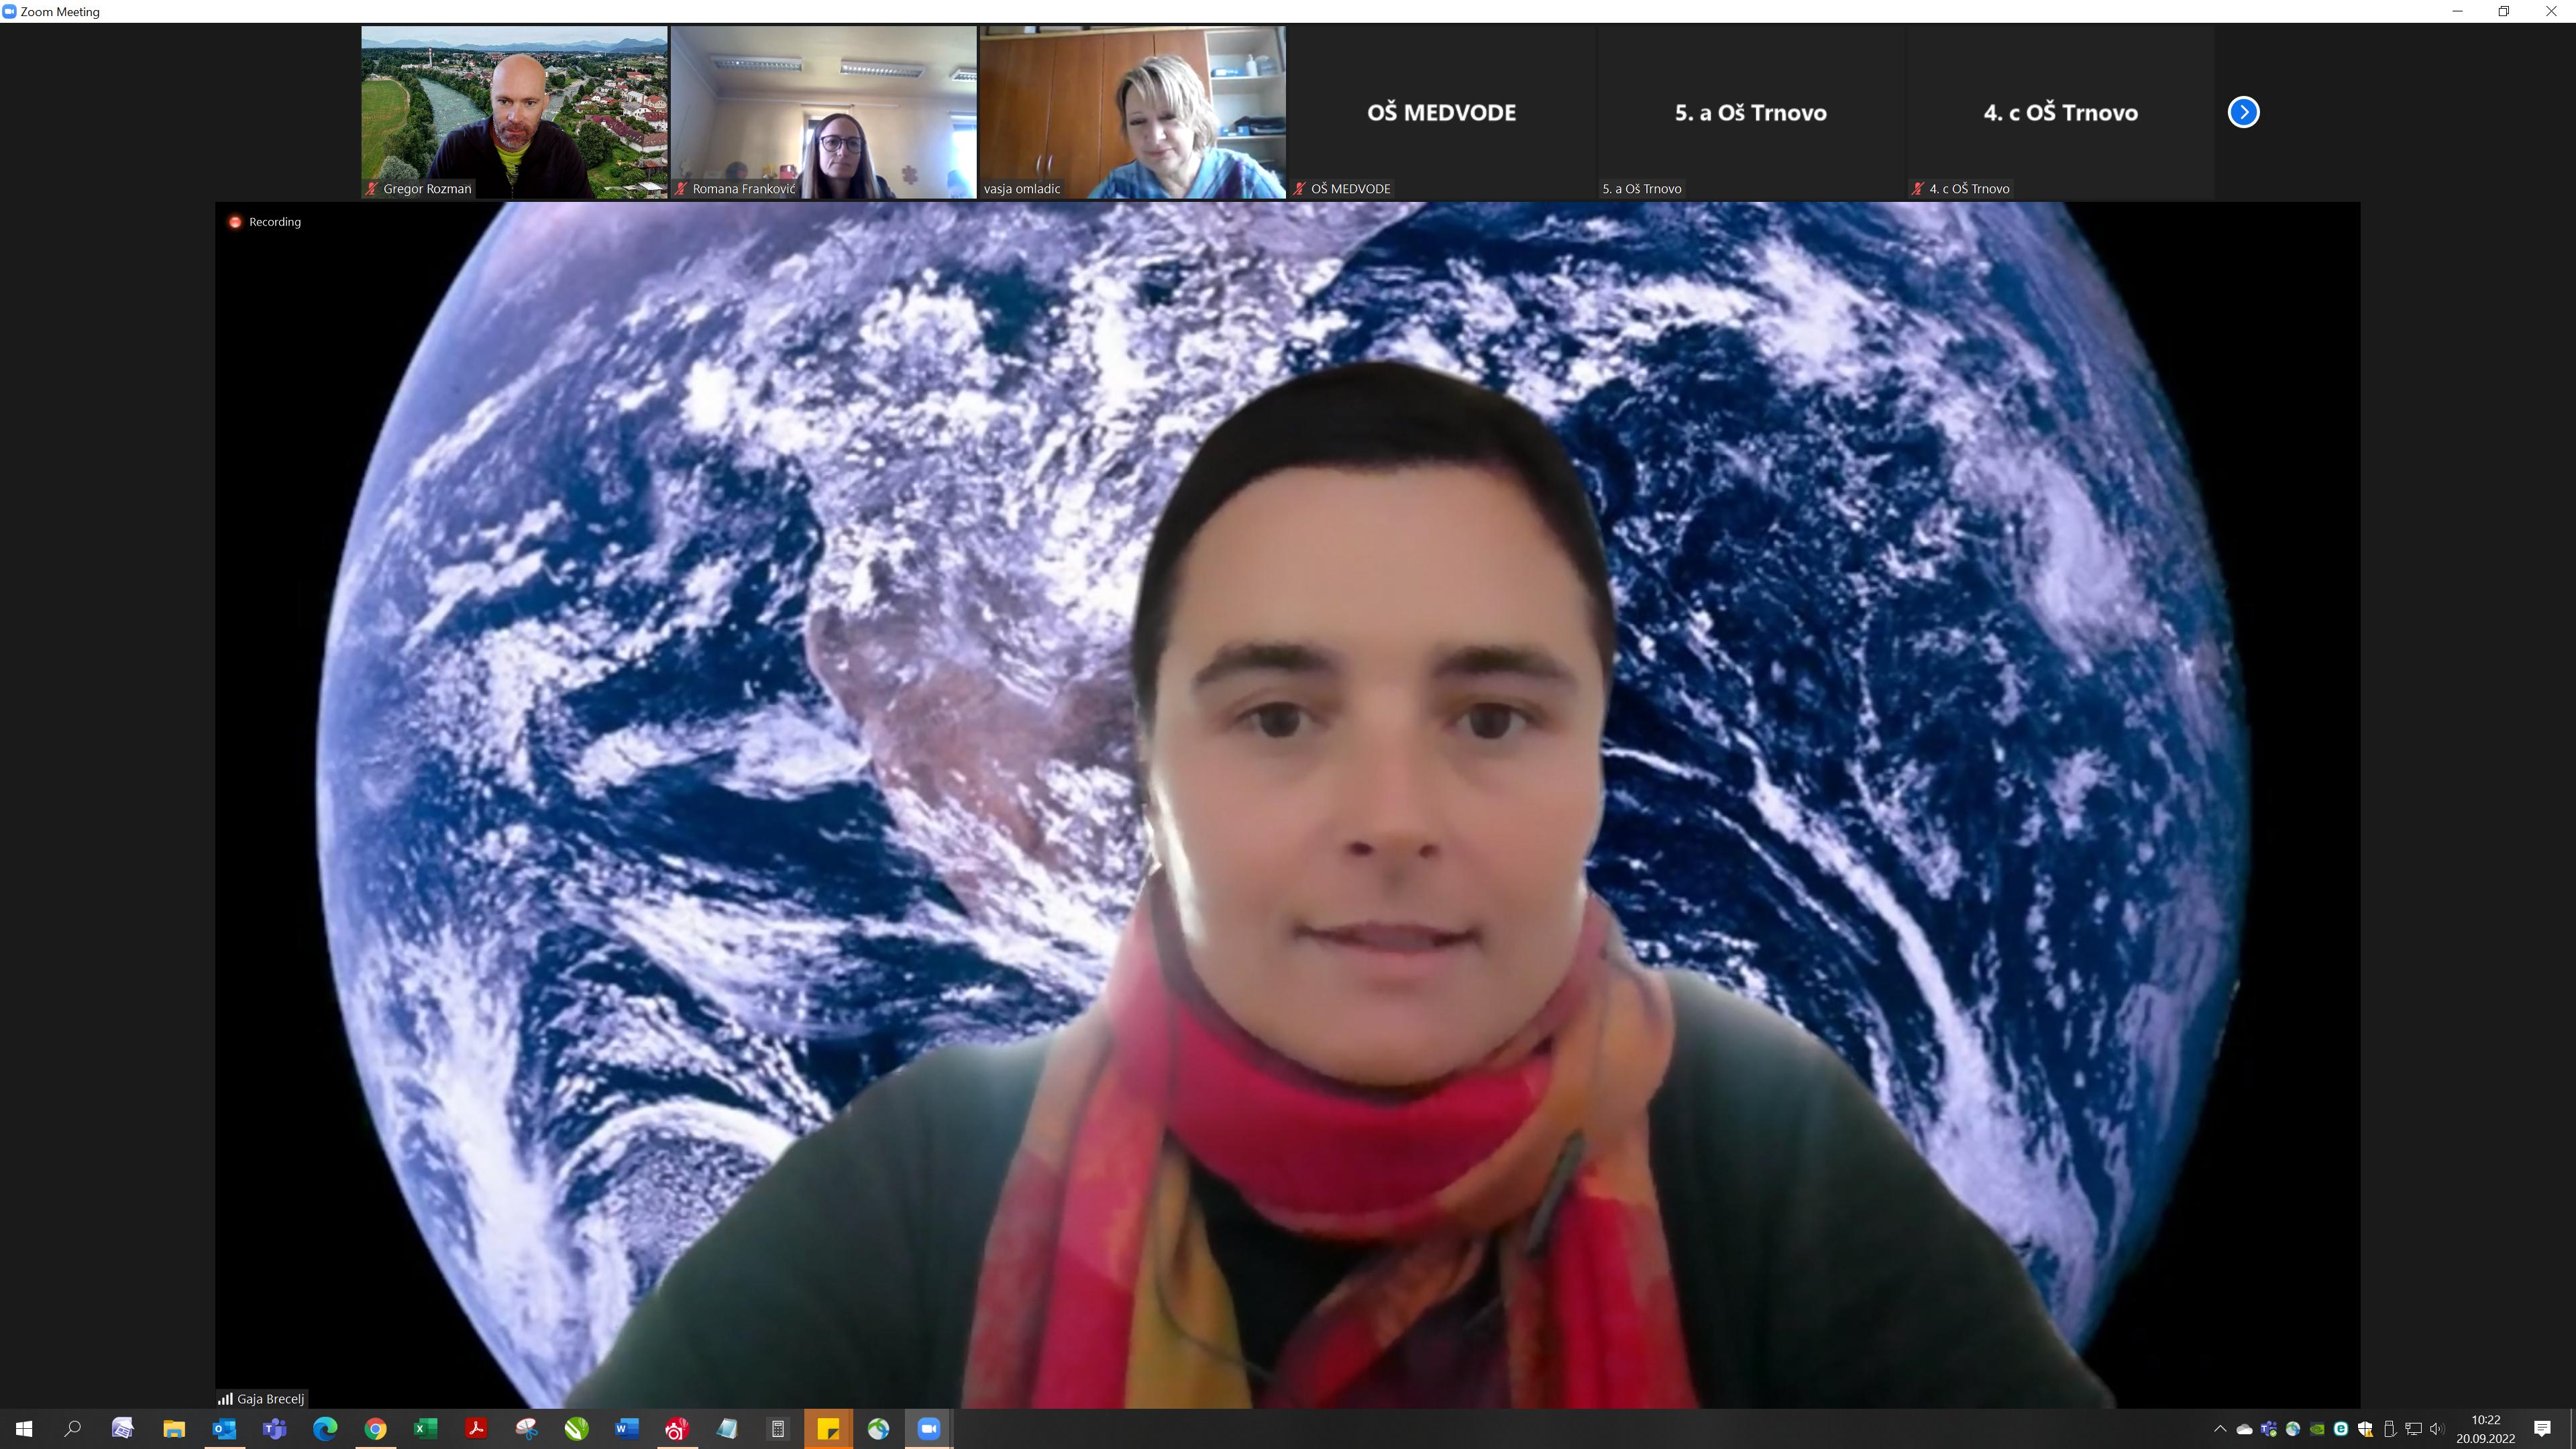Viewport: 2576px width, 1449px height.
Task: Open Microsoft Teams from the taskbar
Action: (x=274, y=1429)
